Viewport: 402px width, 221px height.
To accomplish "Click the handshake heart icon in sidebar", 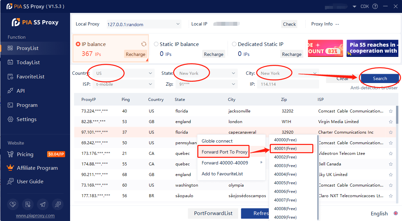I will pos(13,204).
